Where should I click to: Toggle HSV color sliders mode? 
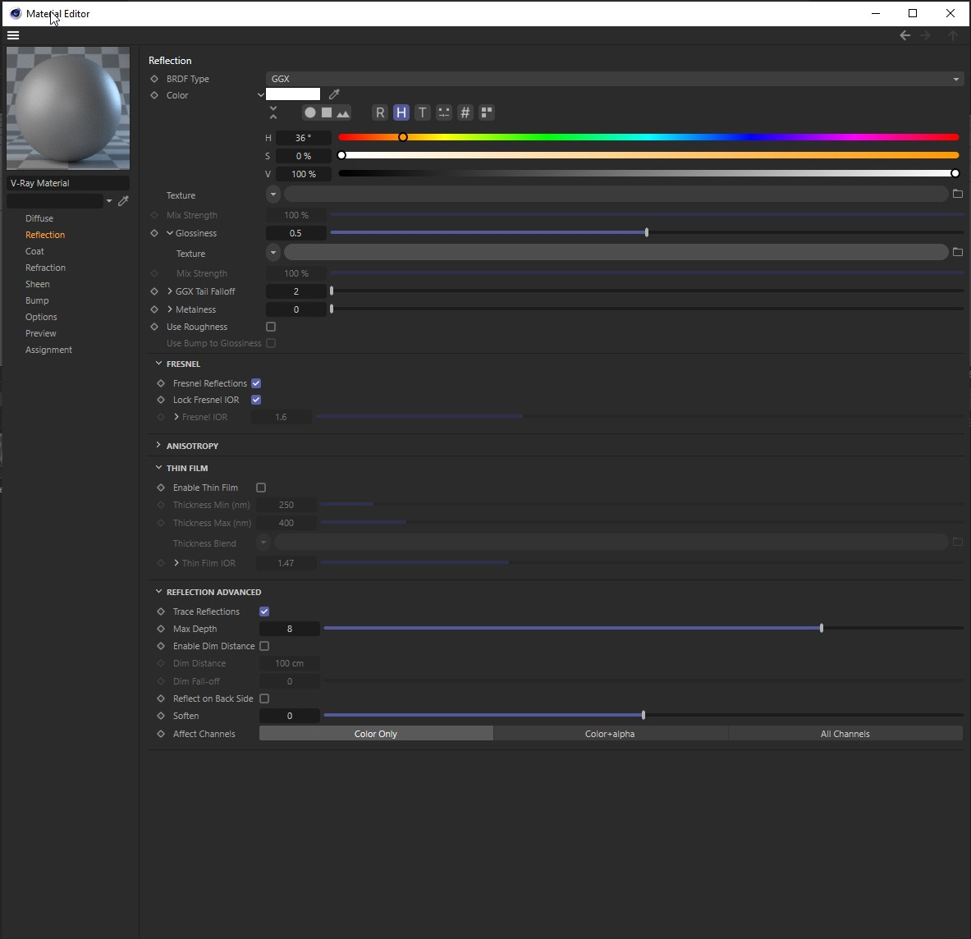point(401,112)
